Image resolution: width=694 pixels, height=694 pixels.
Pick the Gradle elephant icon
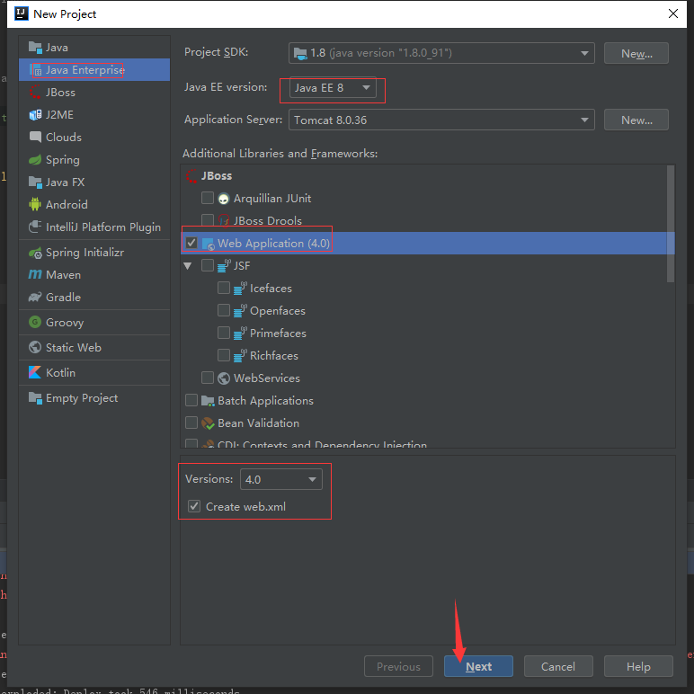pyautogui.click(x=35, y=298)
